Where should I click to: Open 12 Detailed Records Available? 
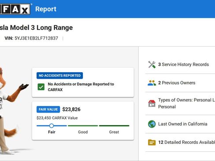(180, 143)
